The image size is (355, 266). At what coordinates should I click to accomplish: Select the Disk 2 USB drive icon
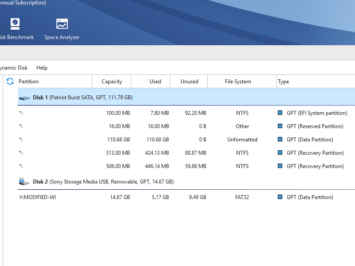24,182
